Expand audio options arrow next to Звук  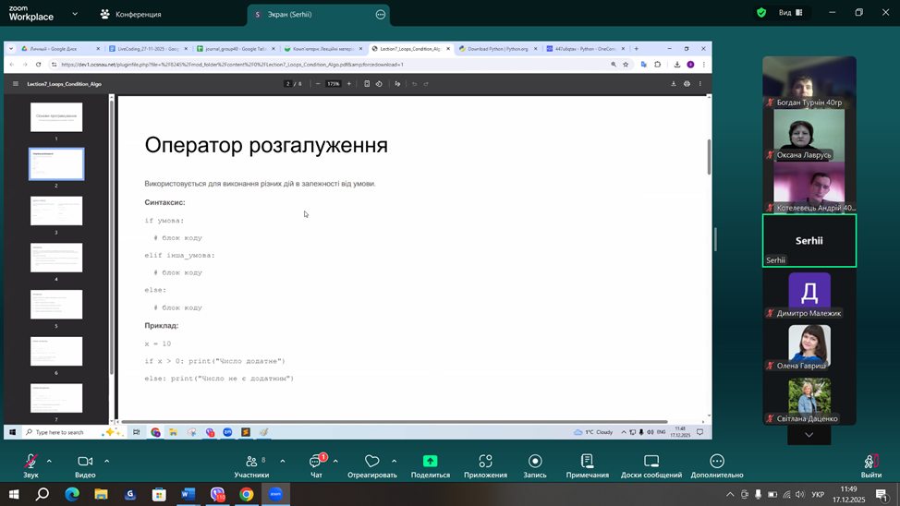point(49,461)
